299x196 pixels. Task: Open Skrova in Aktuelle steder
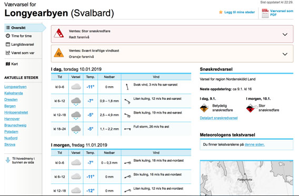coord(9,145)
